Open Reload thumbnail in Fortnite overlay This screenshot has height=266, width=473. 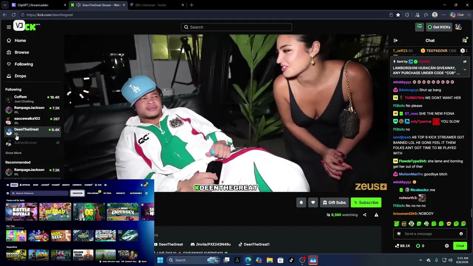(x=55, y=212)
